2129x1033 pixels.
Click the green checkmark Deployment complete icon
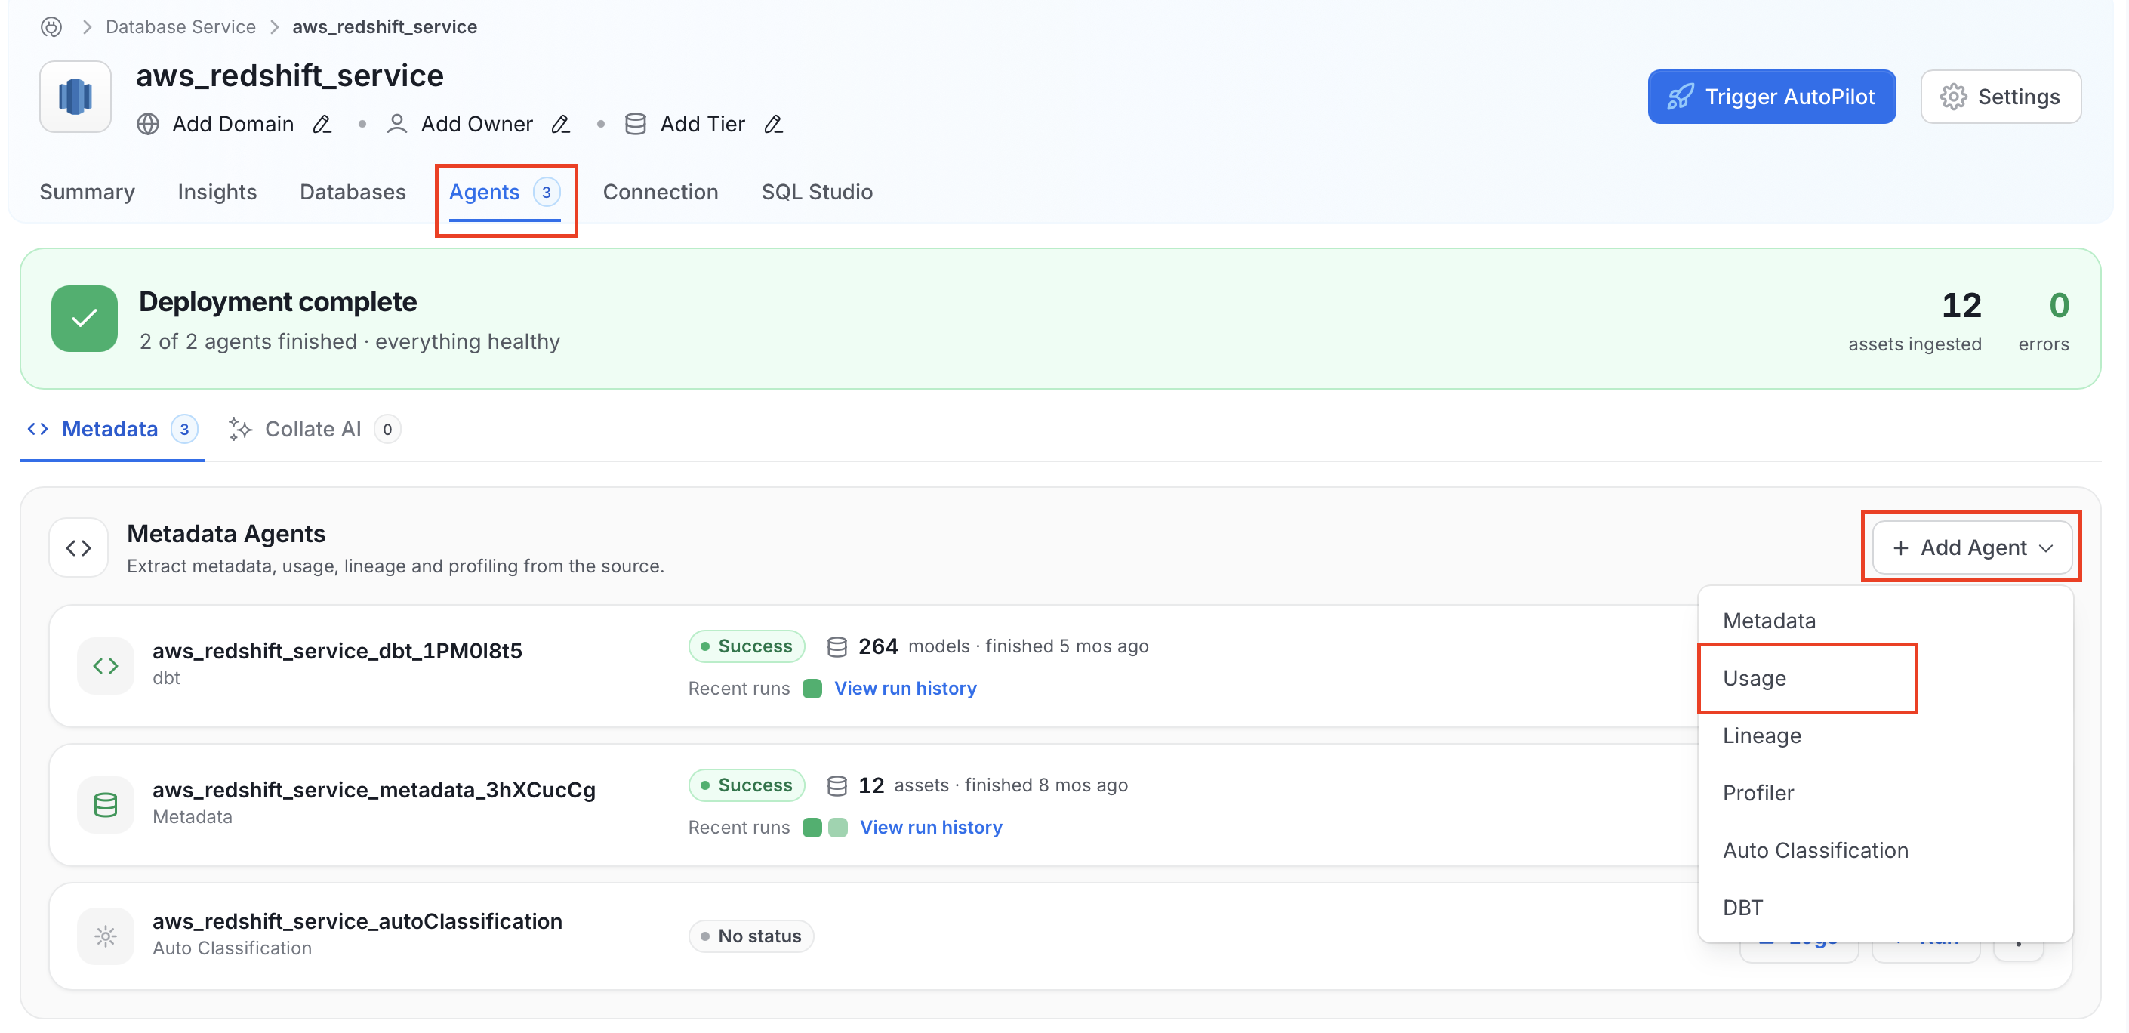[x=85, y=318]
